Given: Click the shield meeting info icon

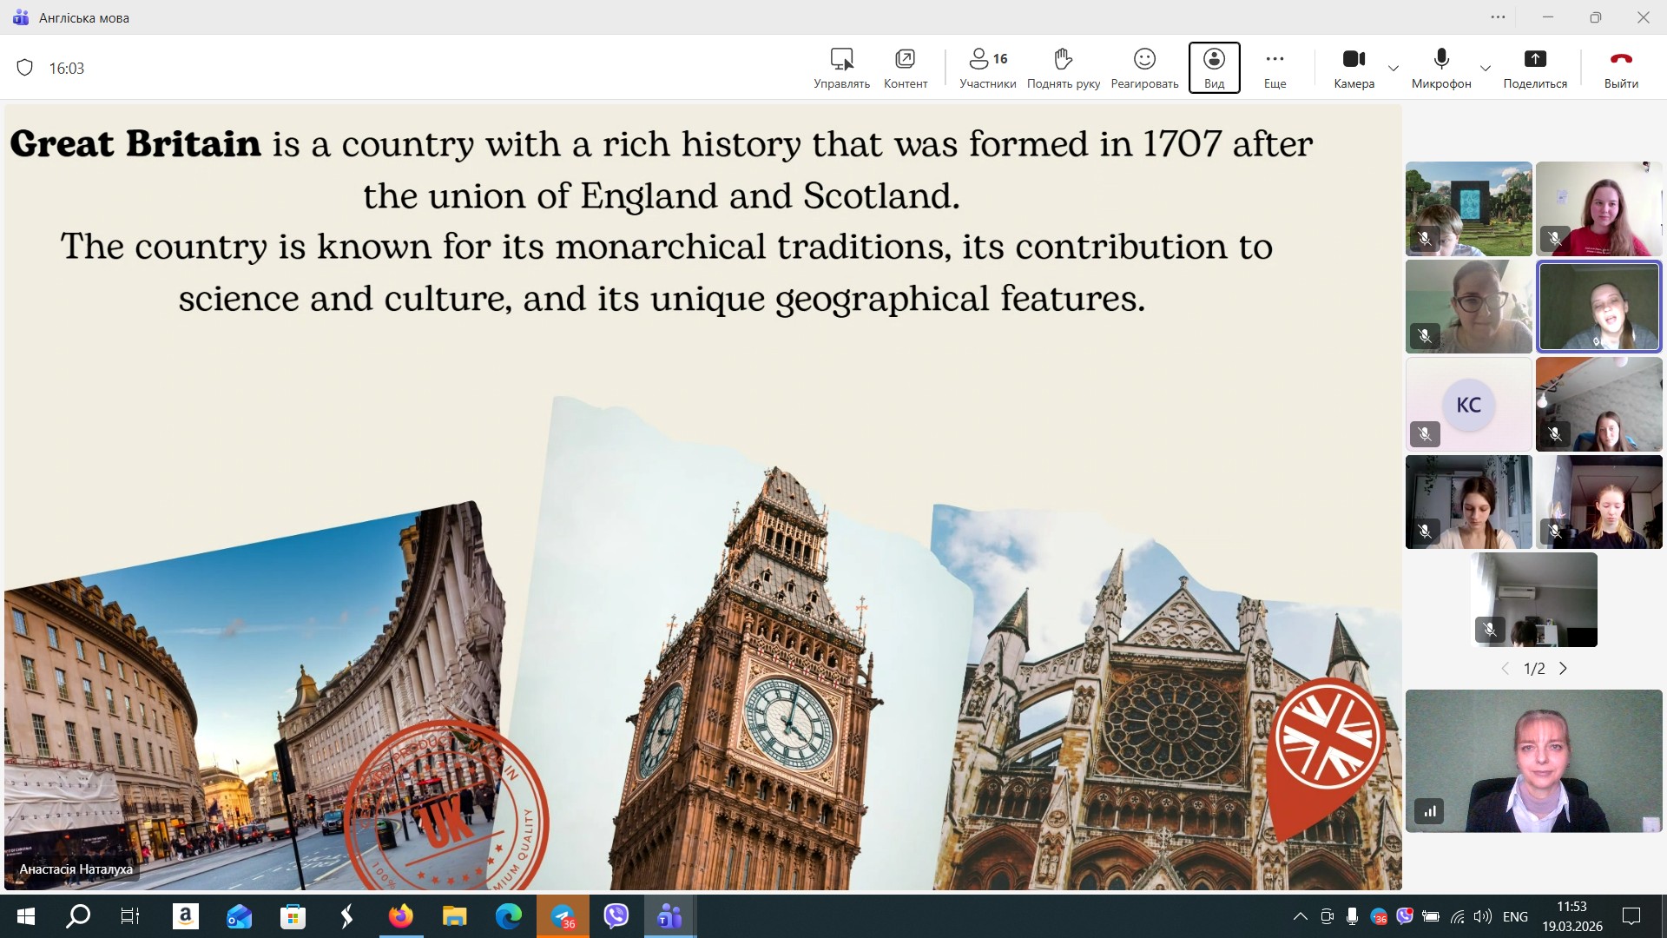Looking at the screenshot, I should pyautogui.click(x=25, y=68).
